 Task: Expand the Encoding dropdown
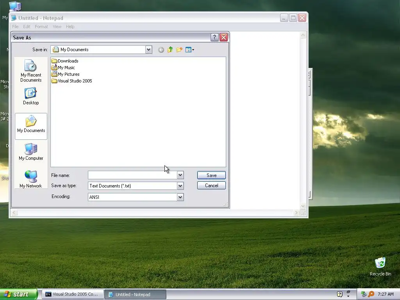(x=180, y=197)
